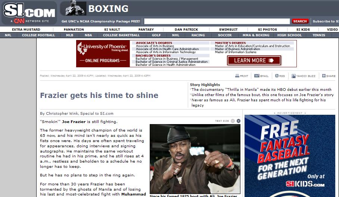This screenshot has width=339, height=197.
Task: Click the EMAIL link text
Action: [264, 76]
